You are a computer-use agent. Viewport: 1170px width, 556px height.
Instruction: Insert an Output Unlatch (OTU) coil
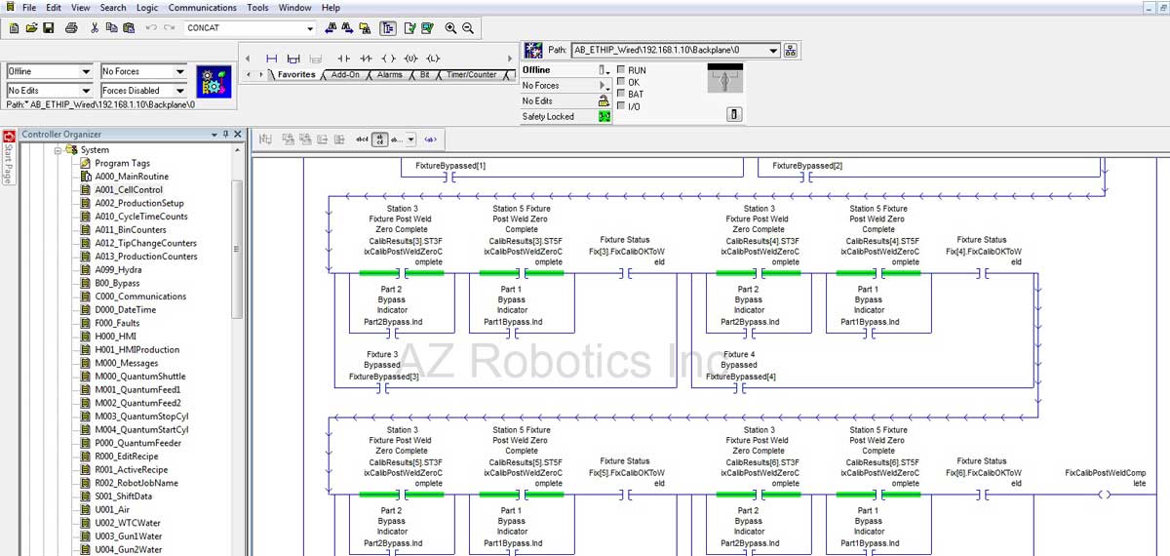click(x=410, y=59)
